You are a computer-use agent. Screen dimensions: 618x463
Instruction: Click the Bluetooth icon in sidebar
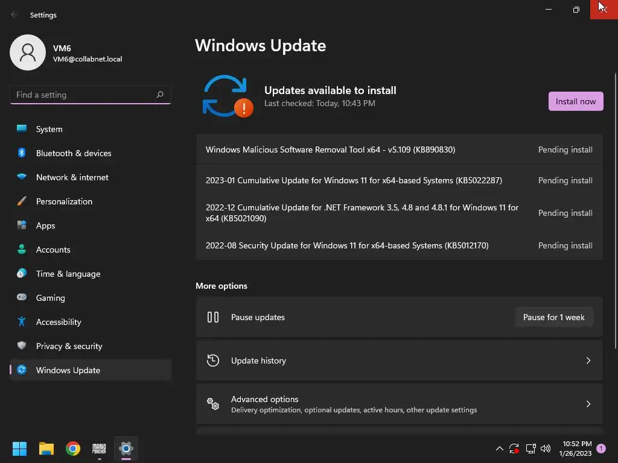[x=22, y=153]
